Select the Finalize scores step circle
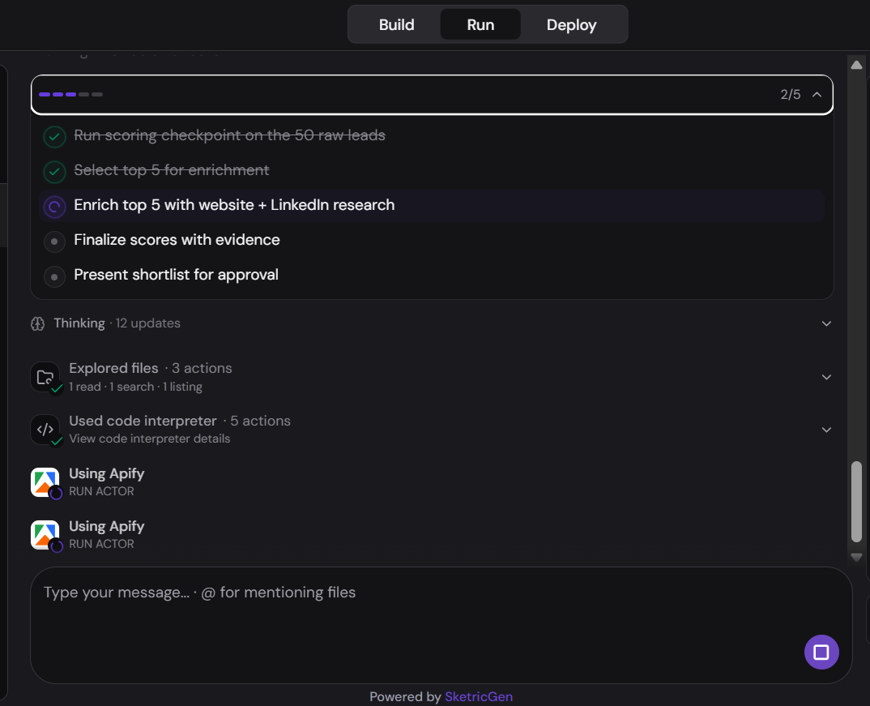870x706 pixels. (54, 242)
